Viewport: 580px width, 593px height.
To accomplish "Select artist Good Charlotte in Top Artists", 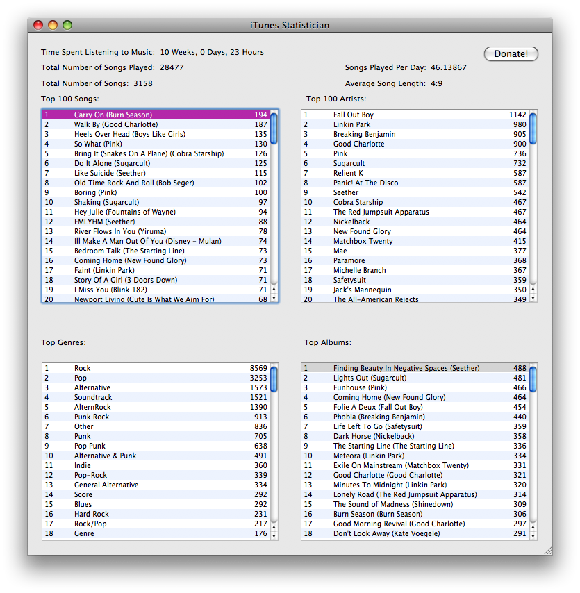I will click(x=415, y=144).
